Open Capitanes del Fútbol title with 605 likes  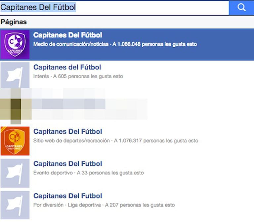pos(67,67)
